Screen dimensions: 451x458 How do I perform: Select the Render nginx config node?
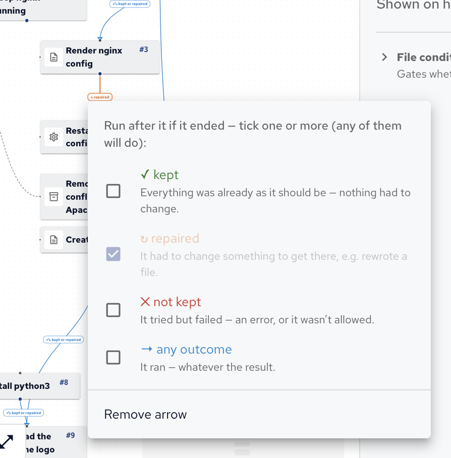(x=100, y=57)
